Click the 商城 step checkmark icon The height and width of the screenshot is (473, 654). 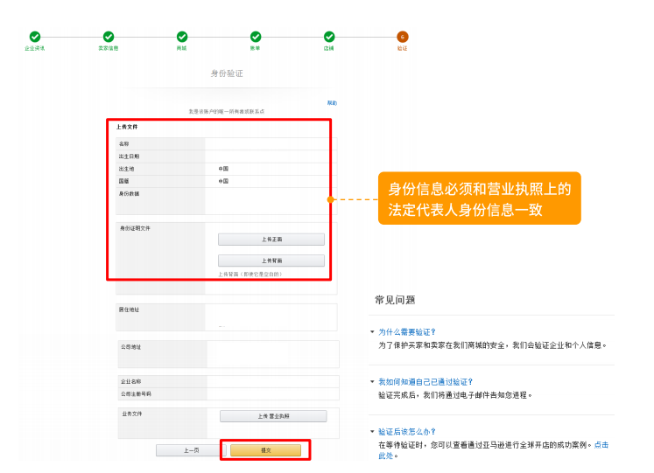click(x=182, y=37)
